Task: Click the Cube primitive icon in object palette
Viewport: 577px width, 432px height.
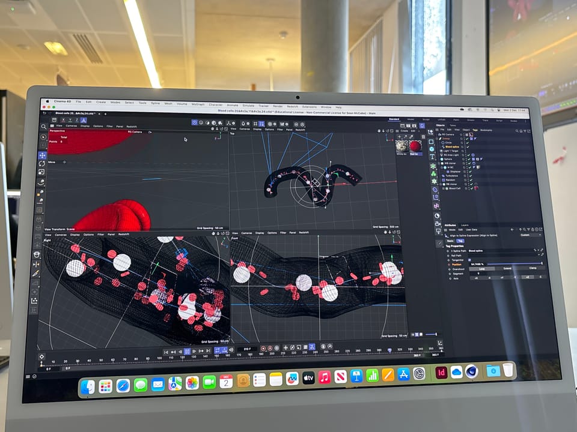Action: pos(432,149)
